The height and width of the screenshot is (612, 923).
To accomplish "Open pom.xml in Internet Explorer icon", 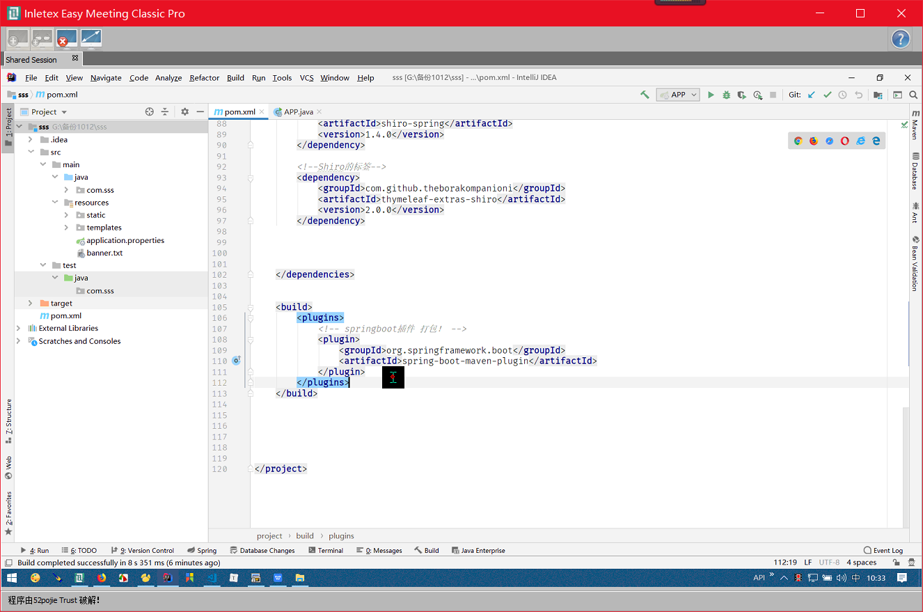I will coord(860,141).
